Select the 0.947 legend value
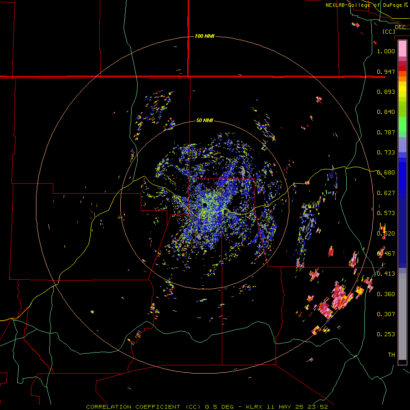Viewport: 410px width, 410px height. 386,72
